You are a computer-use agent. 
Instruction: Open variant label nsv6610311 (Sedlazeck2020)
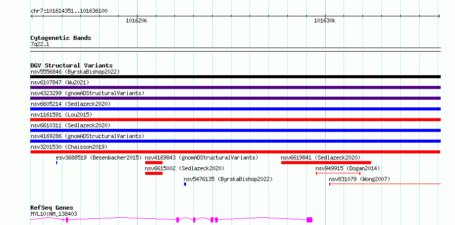point(71,125)
